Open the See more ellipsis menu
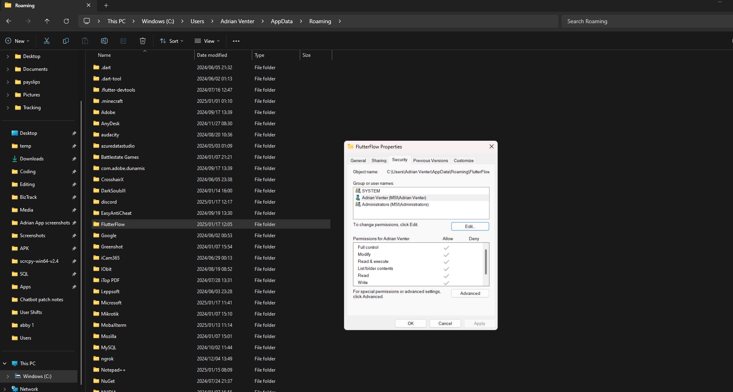Viewport: 733px width, 392px height. (236, 41)
